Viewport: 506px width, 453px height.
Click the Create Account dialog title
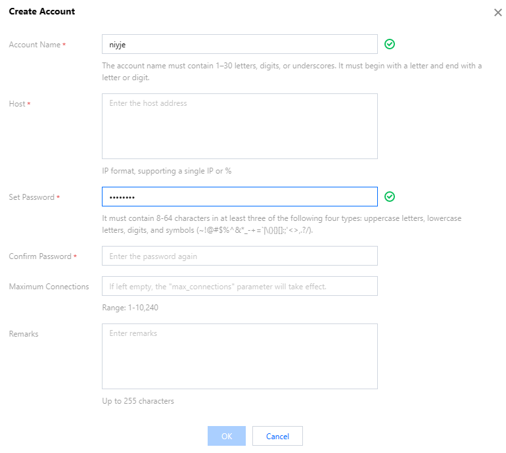pos(41,11)
